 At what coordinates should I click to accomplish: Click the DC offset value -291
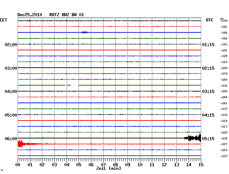tap(224, 50)
